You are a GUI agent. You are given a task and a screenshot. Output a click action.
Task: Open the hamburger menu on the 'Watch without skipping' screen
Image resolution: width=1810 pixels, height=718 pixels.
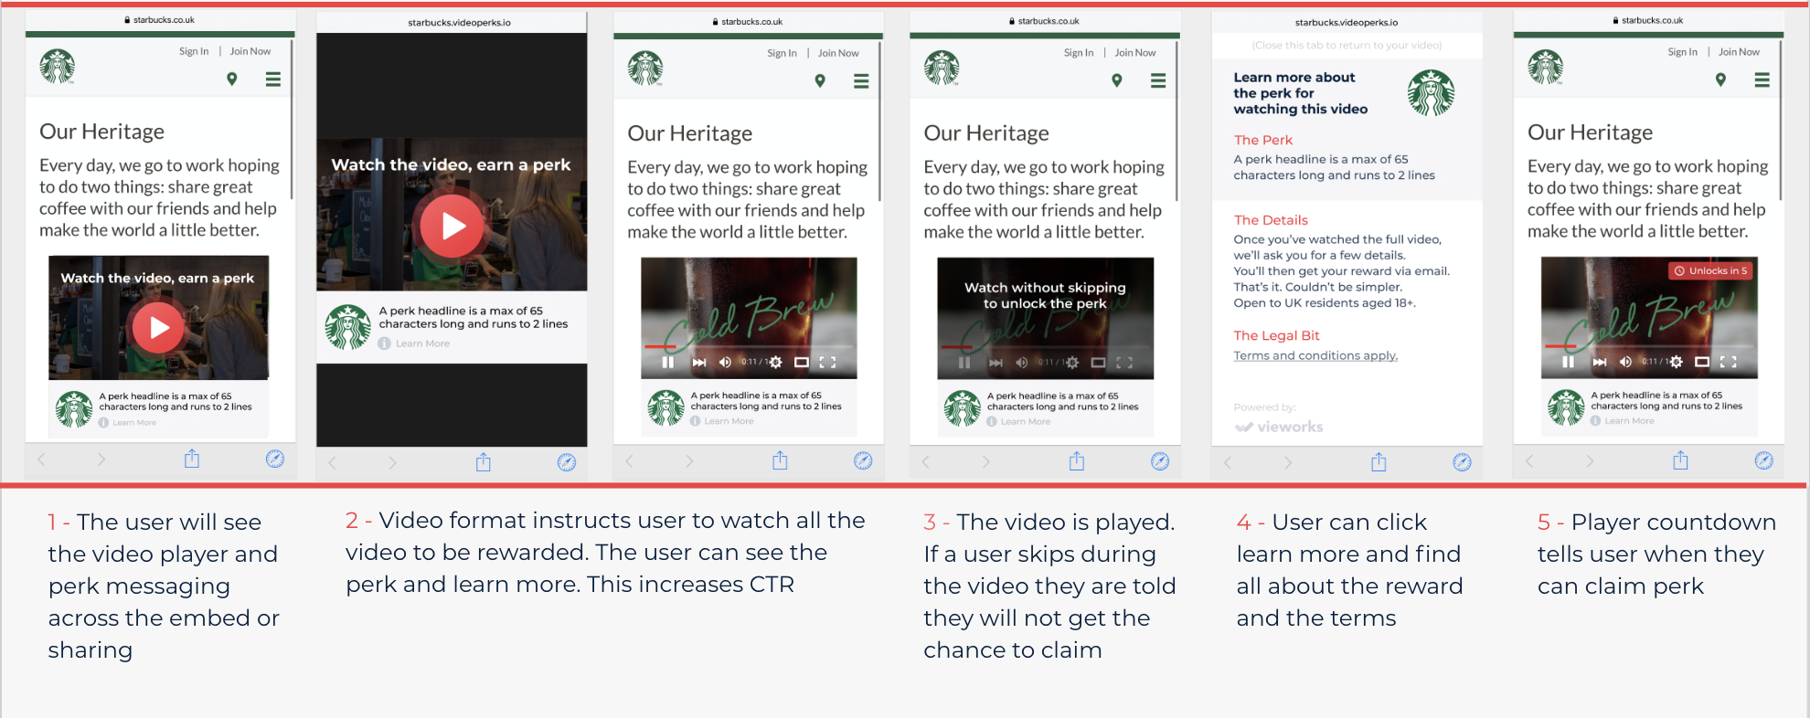click(x=1158, y=81)
